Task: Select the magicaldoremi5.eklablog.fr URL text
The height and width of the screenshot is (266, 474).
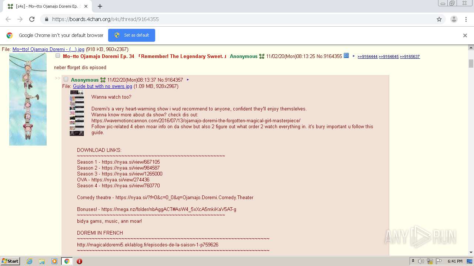Action: click(x=148, y=245)
